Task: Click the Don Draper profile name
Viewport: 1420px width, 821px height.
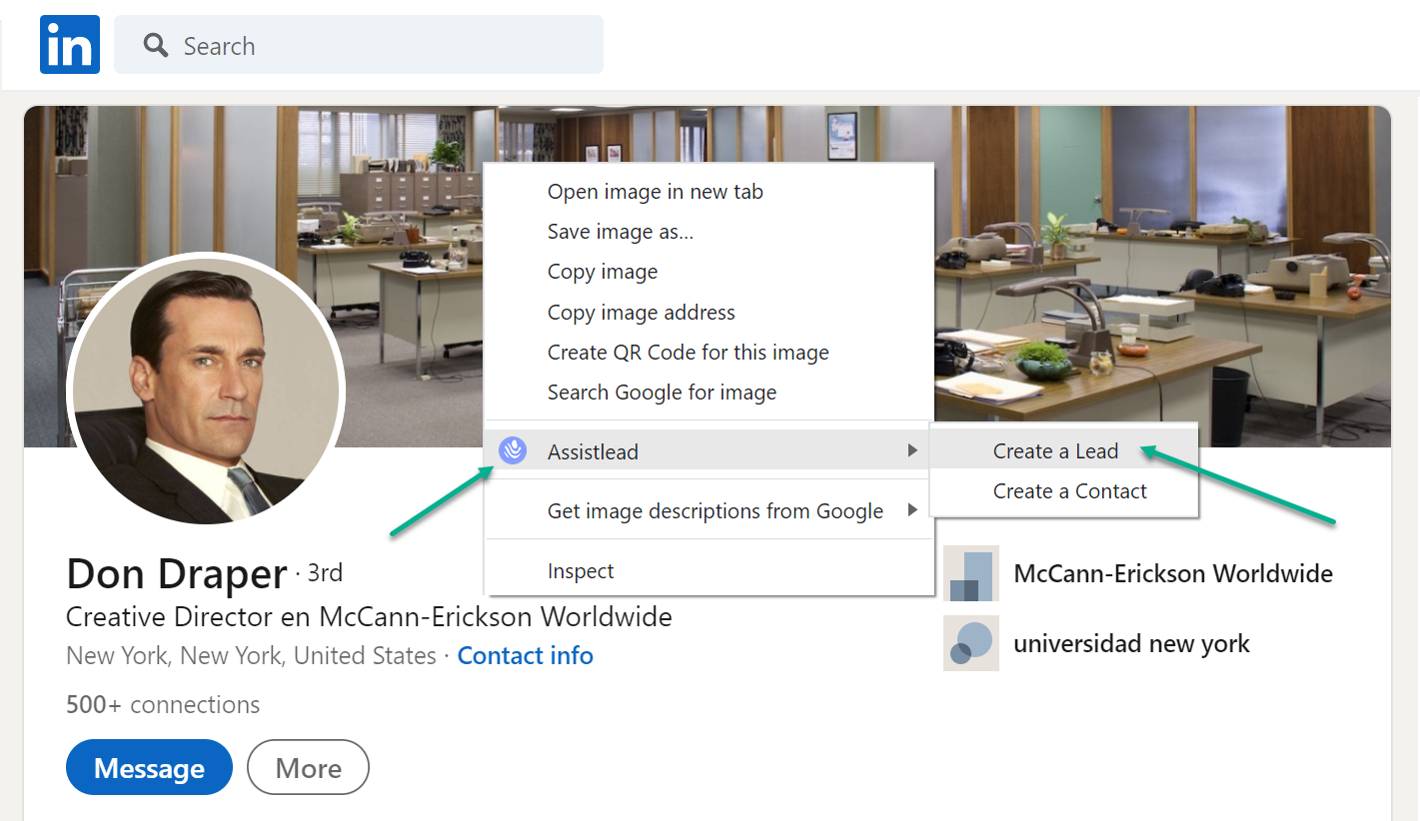Action: click(177, 574)
